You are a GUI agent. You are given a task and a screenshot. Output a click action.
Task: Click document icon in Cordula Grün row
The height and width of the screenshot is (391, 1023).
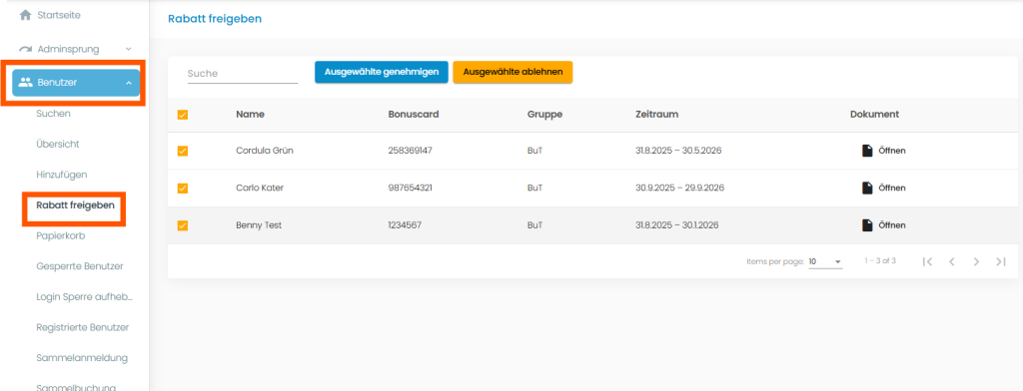867,151
